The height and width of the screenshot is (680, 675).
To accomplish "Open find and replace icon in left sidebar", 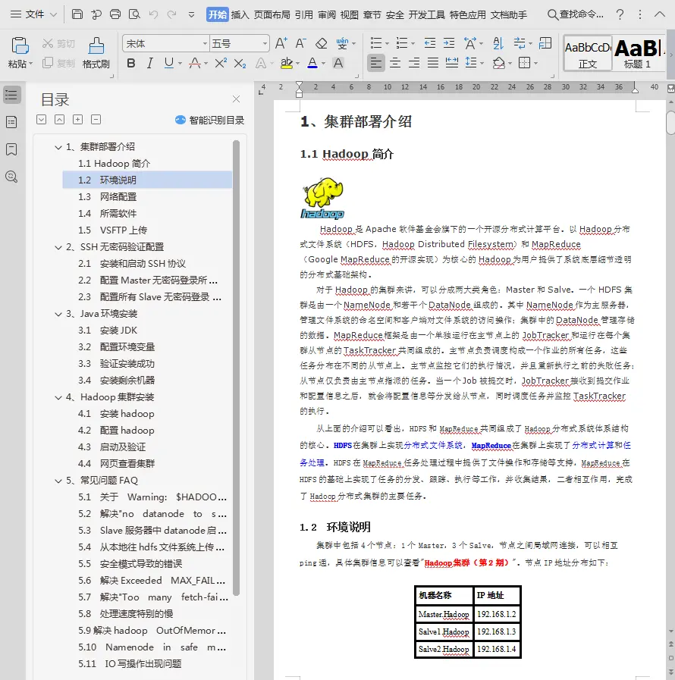I will (x=11, y=177).
